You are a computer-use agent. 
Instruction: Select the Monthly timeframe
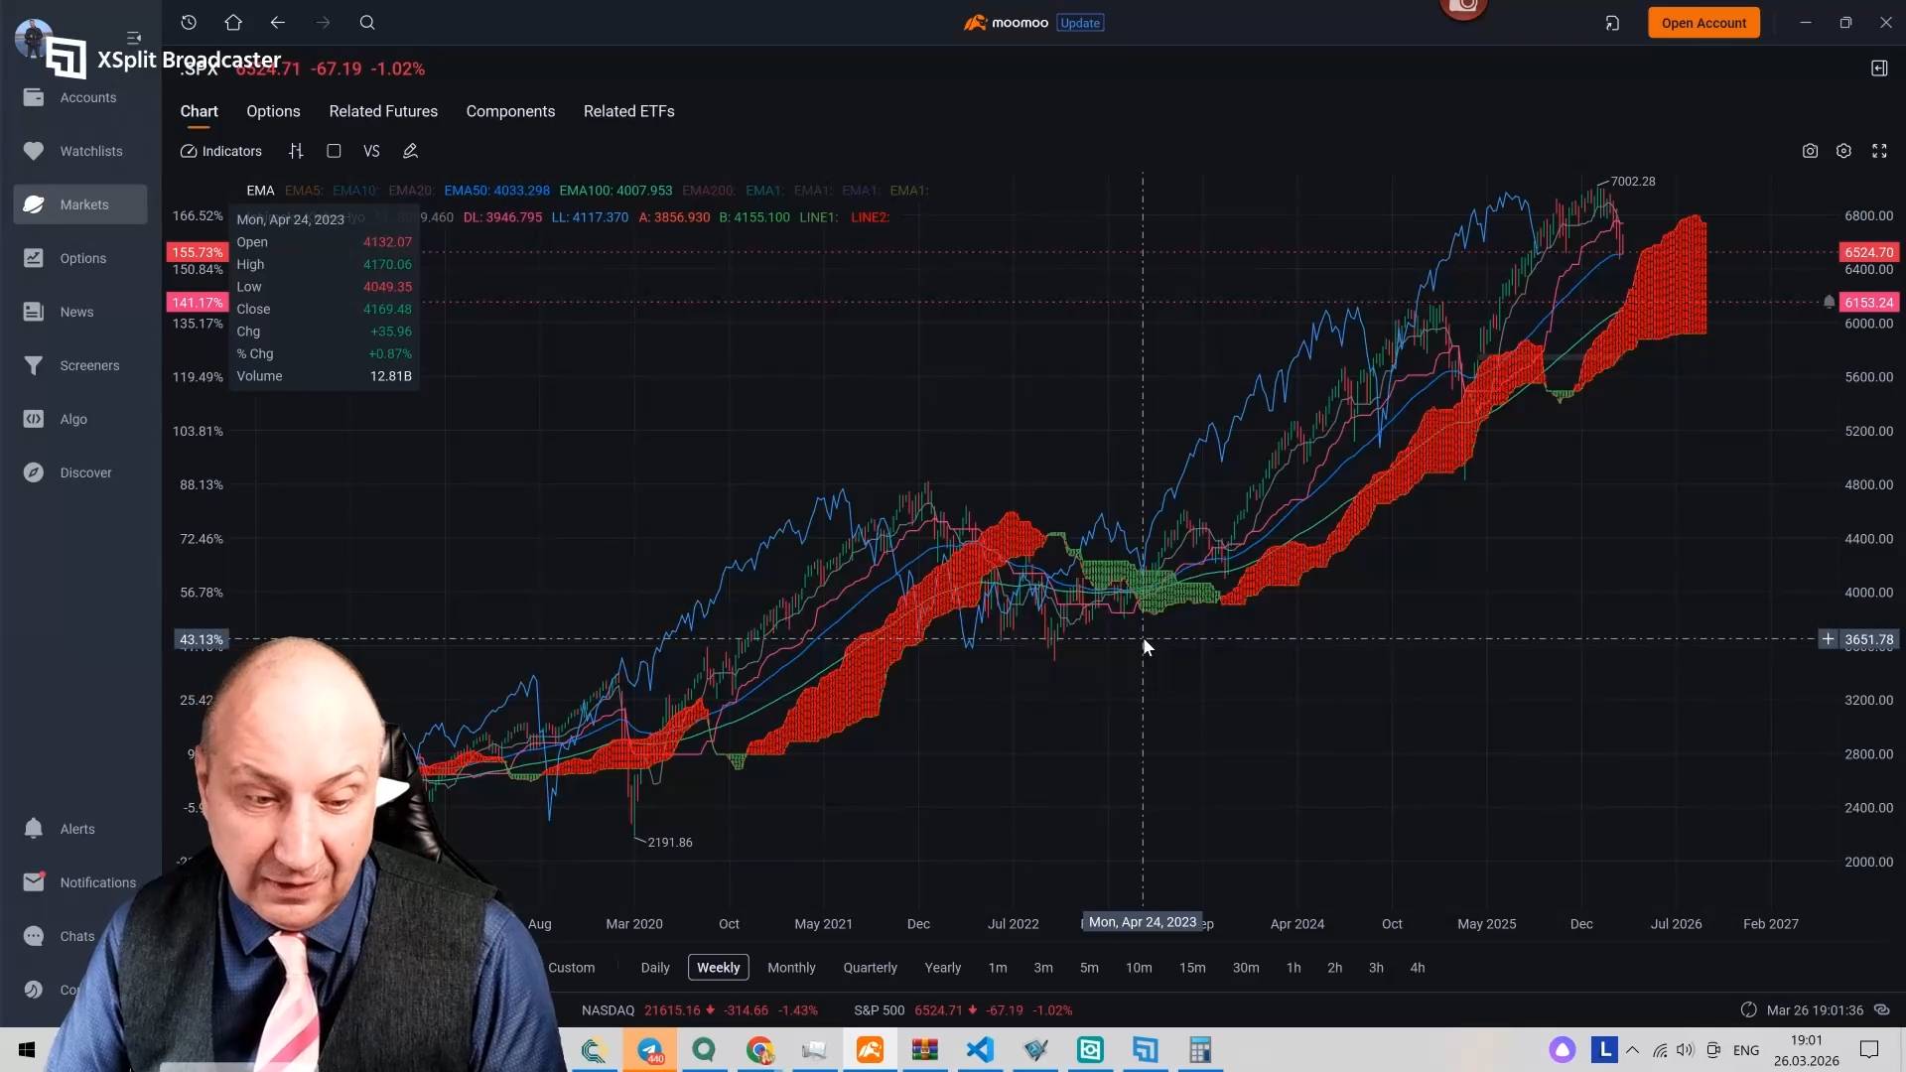pyautogui.click(x=791, y=968)
